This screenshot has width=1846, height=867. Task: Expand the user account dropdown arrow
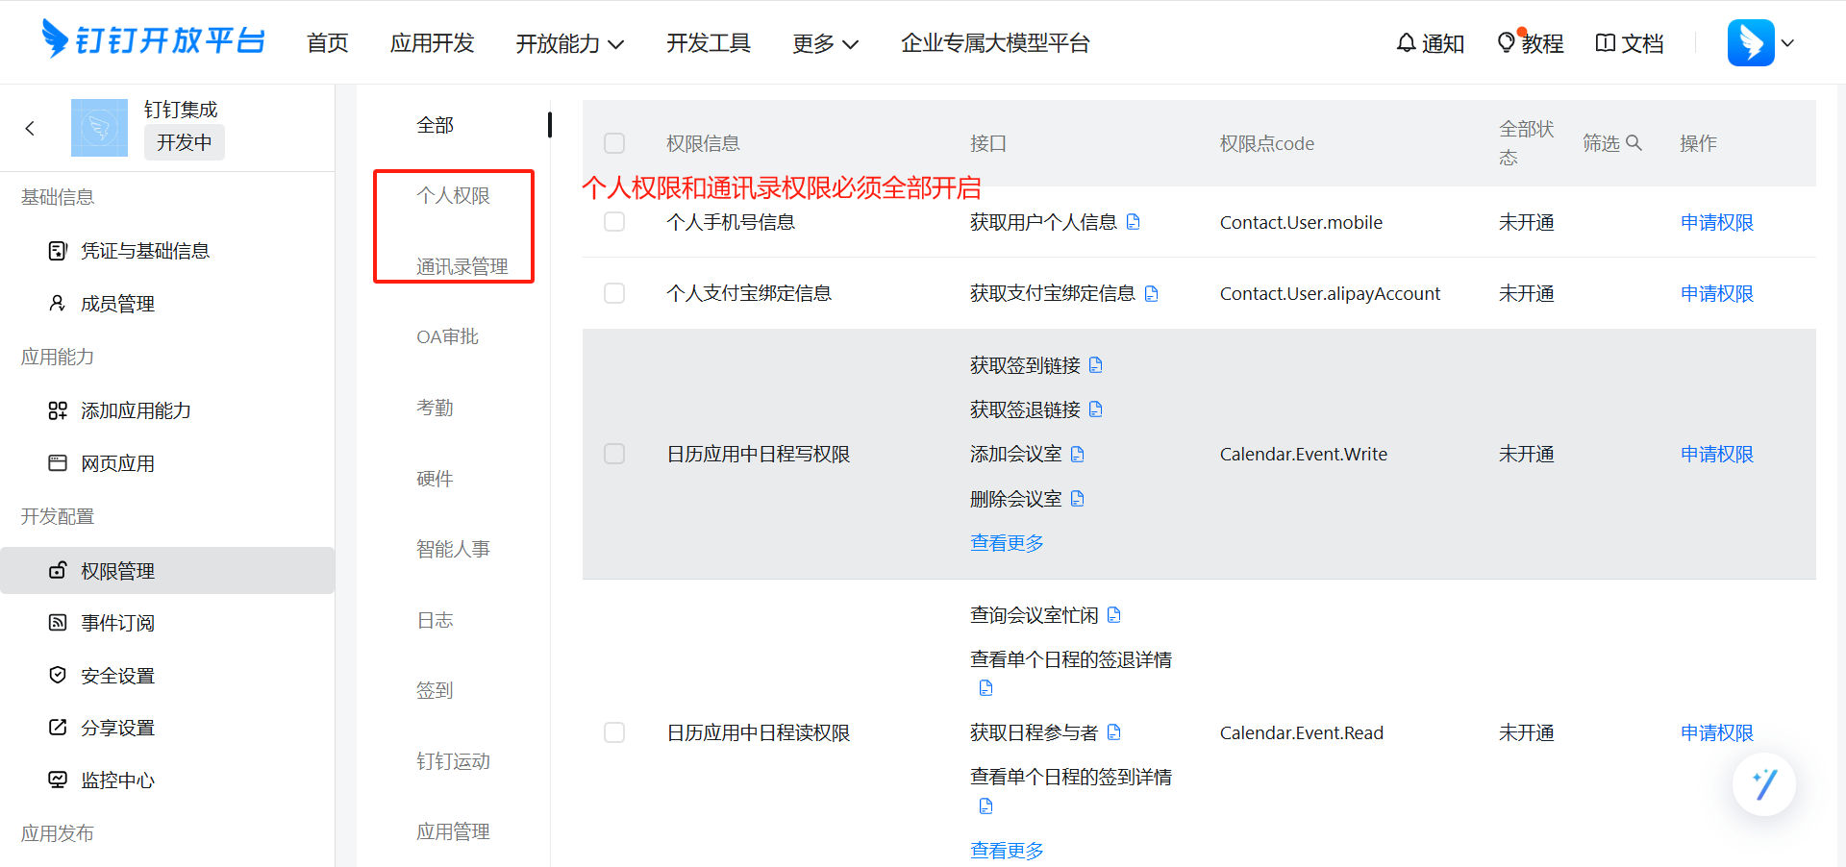(x=1788, y=43)
